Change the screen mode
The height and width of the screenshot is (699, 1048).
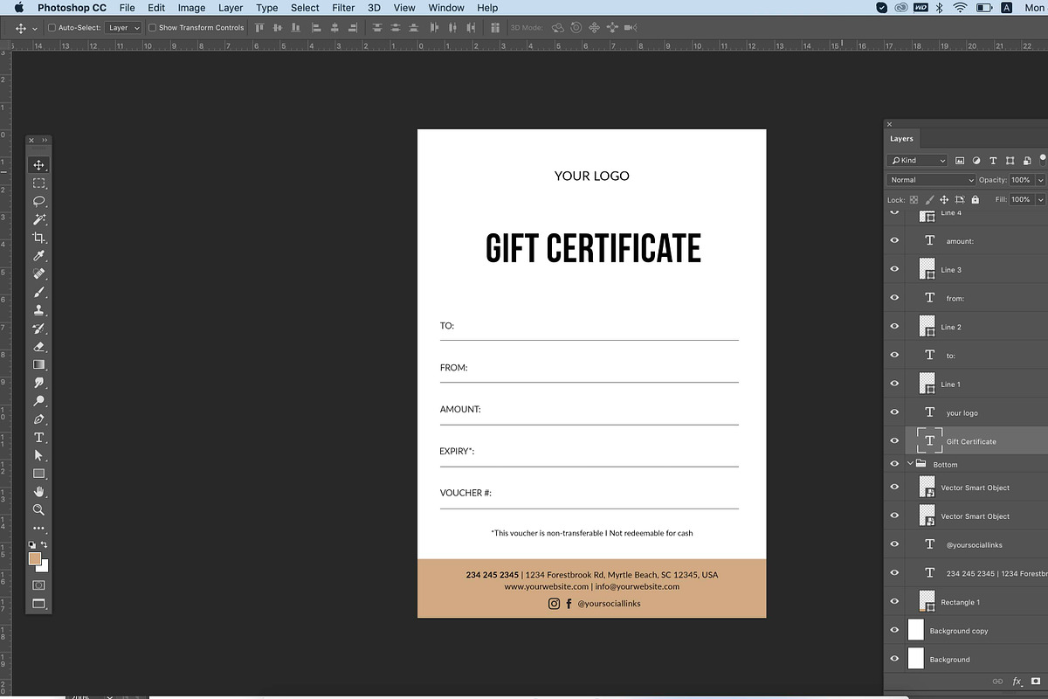point(38,603)
